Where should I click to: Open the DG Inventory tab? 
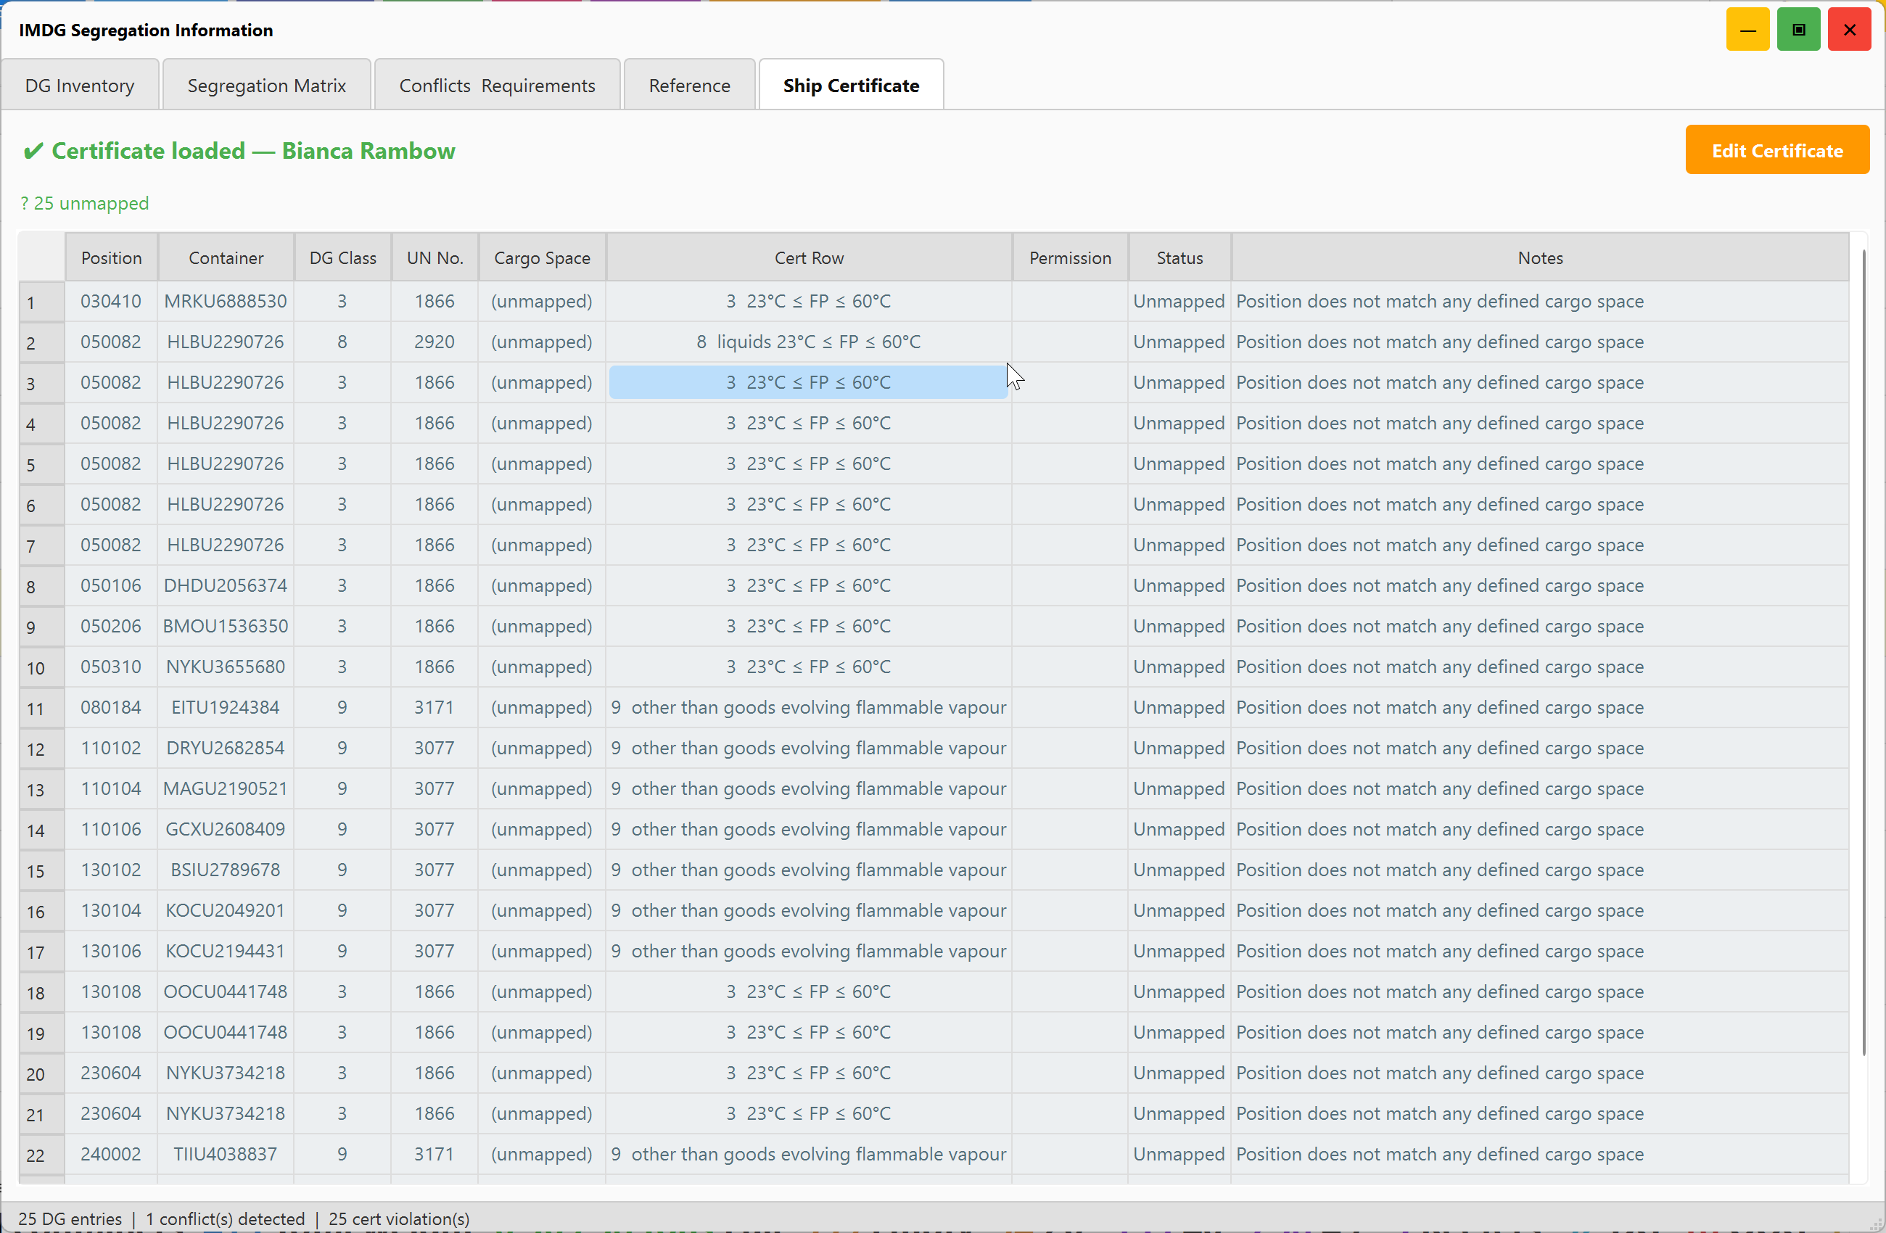click(x=80, y=86)
